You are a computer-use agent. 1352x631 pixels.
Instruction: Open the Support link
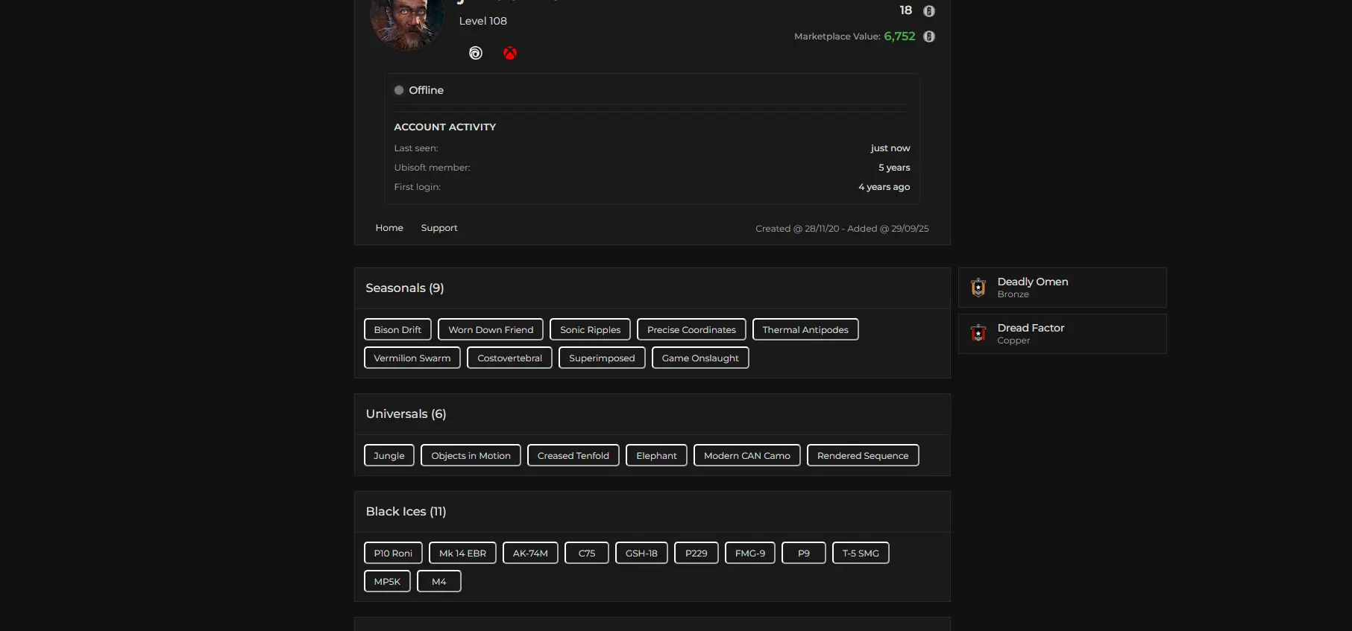[x=439, y=228]
